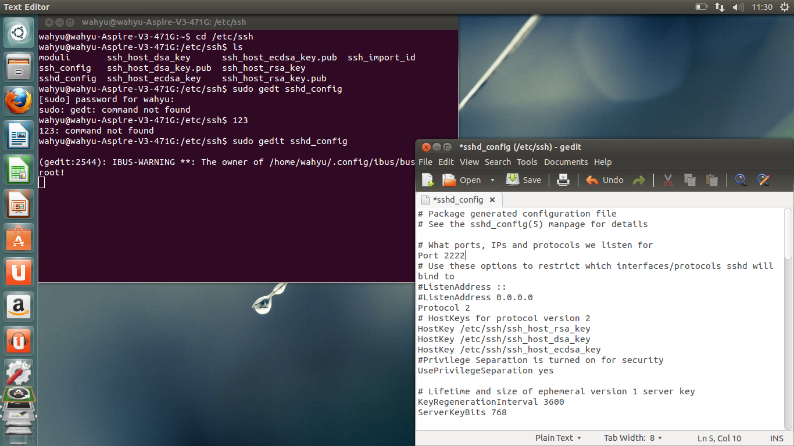Open the session power menu icon
The width and height of the screenshot is (794, 446).
pyautogui.click(x=784, y=7)
